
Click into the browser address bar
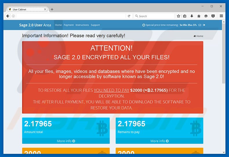click(x=70, y=16)
